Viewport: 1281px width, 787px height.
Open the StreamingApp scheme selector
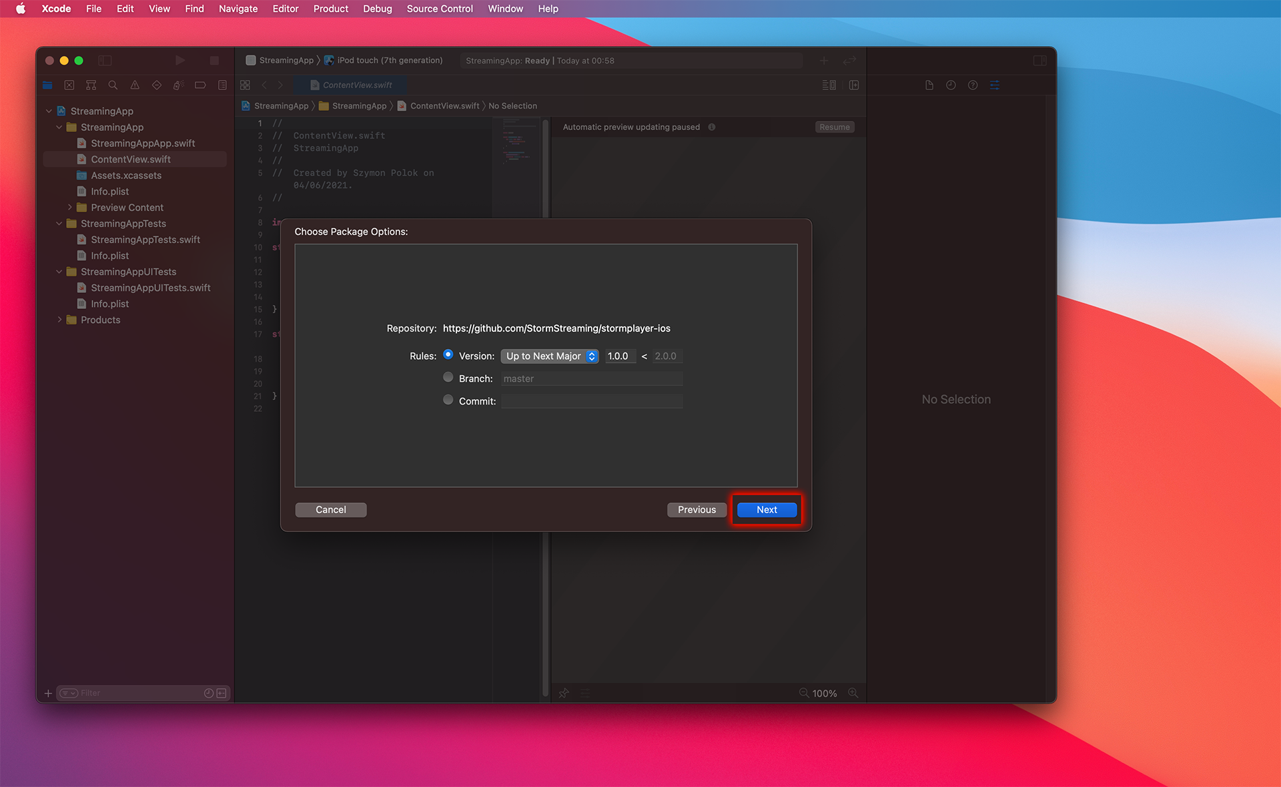pos(280,60)
